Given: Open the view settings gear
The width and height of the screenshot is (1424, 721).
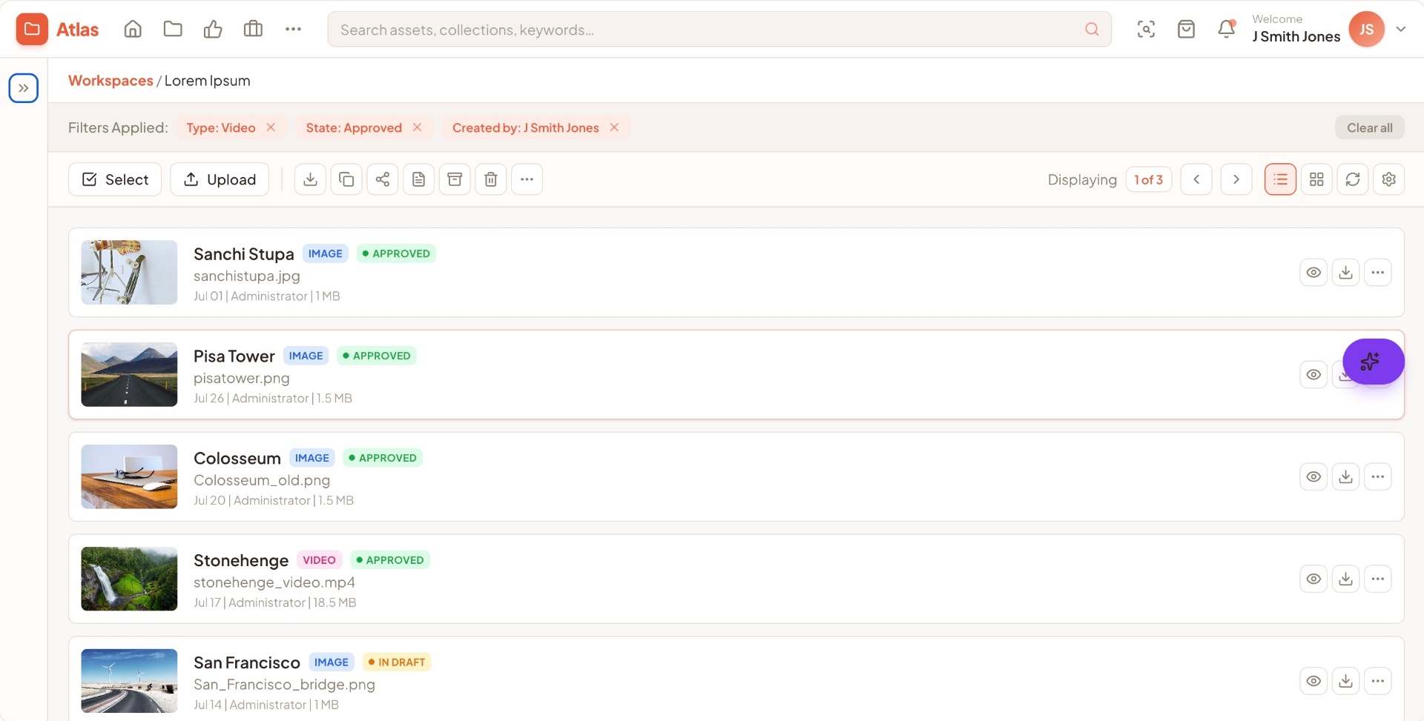Looking at the screenshot, I should 1389,179.
